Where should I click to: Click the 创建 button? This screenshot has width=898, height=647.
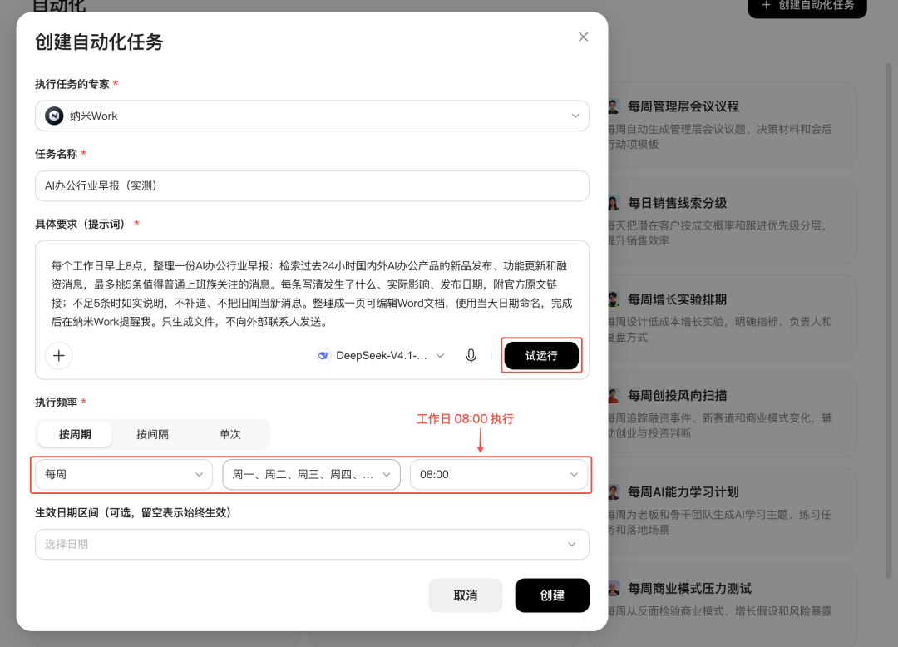tap(552, 595)
